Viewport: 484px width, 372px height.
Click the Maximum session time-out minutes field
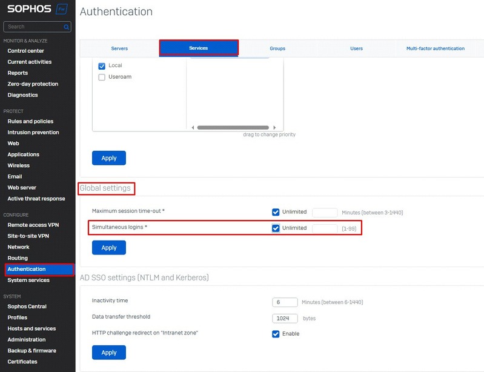pos(325,213)
